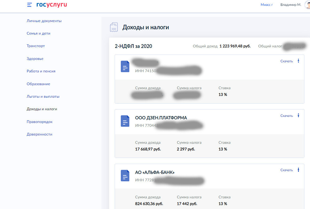
Task: Select the Миасс г location
Action: [267, 5]
